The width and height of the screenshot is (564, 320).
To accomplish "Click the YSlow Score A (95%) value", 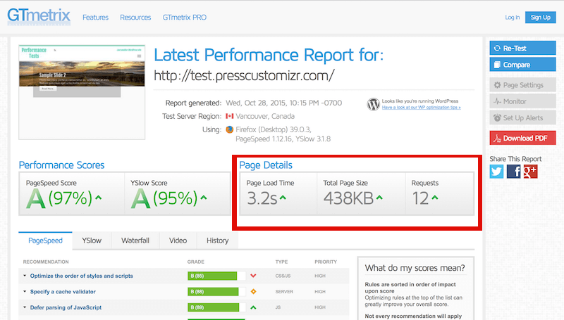I will (164, 198).
